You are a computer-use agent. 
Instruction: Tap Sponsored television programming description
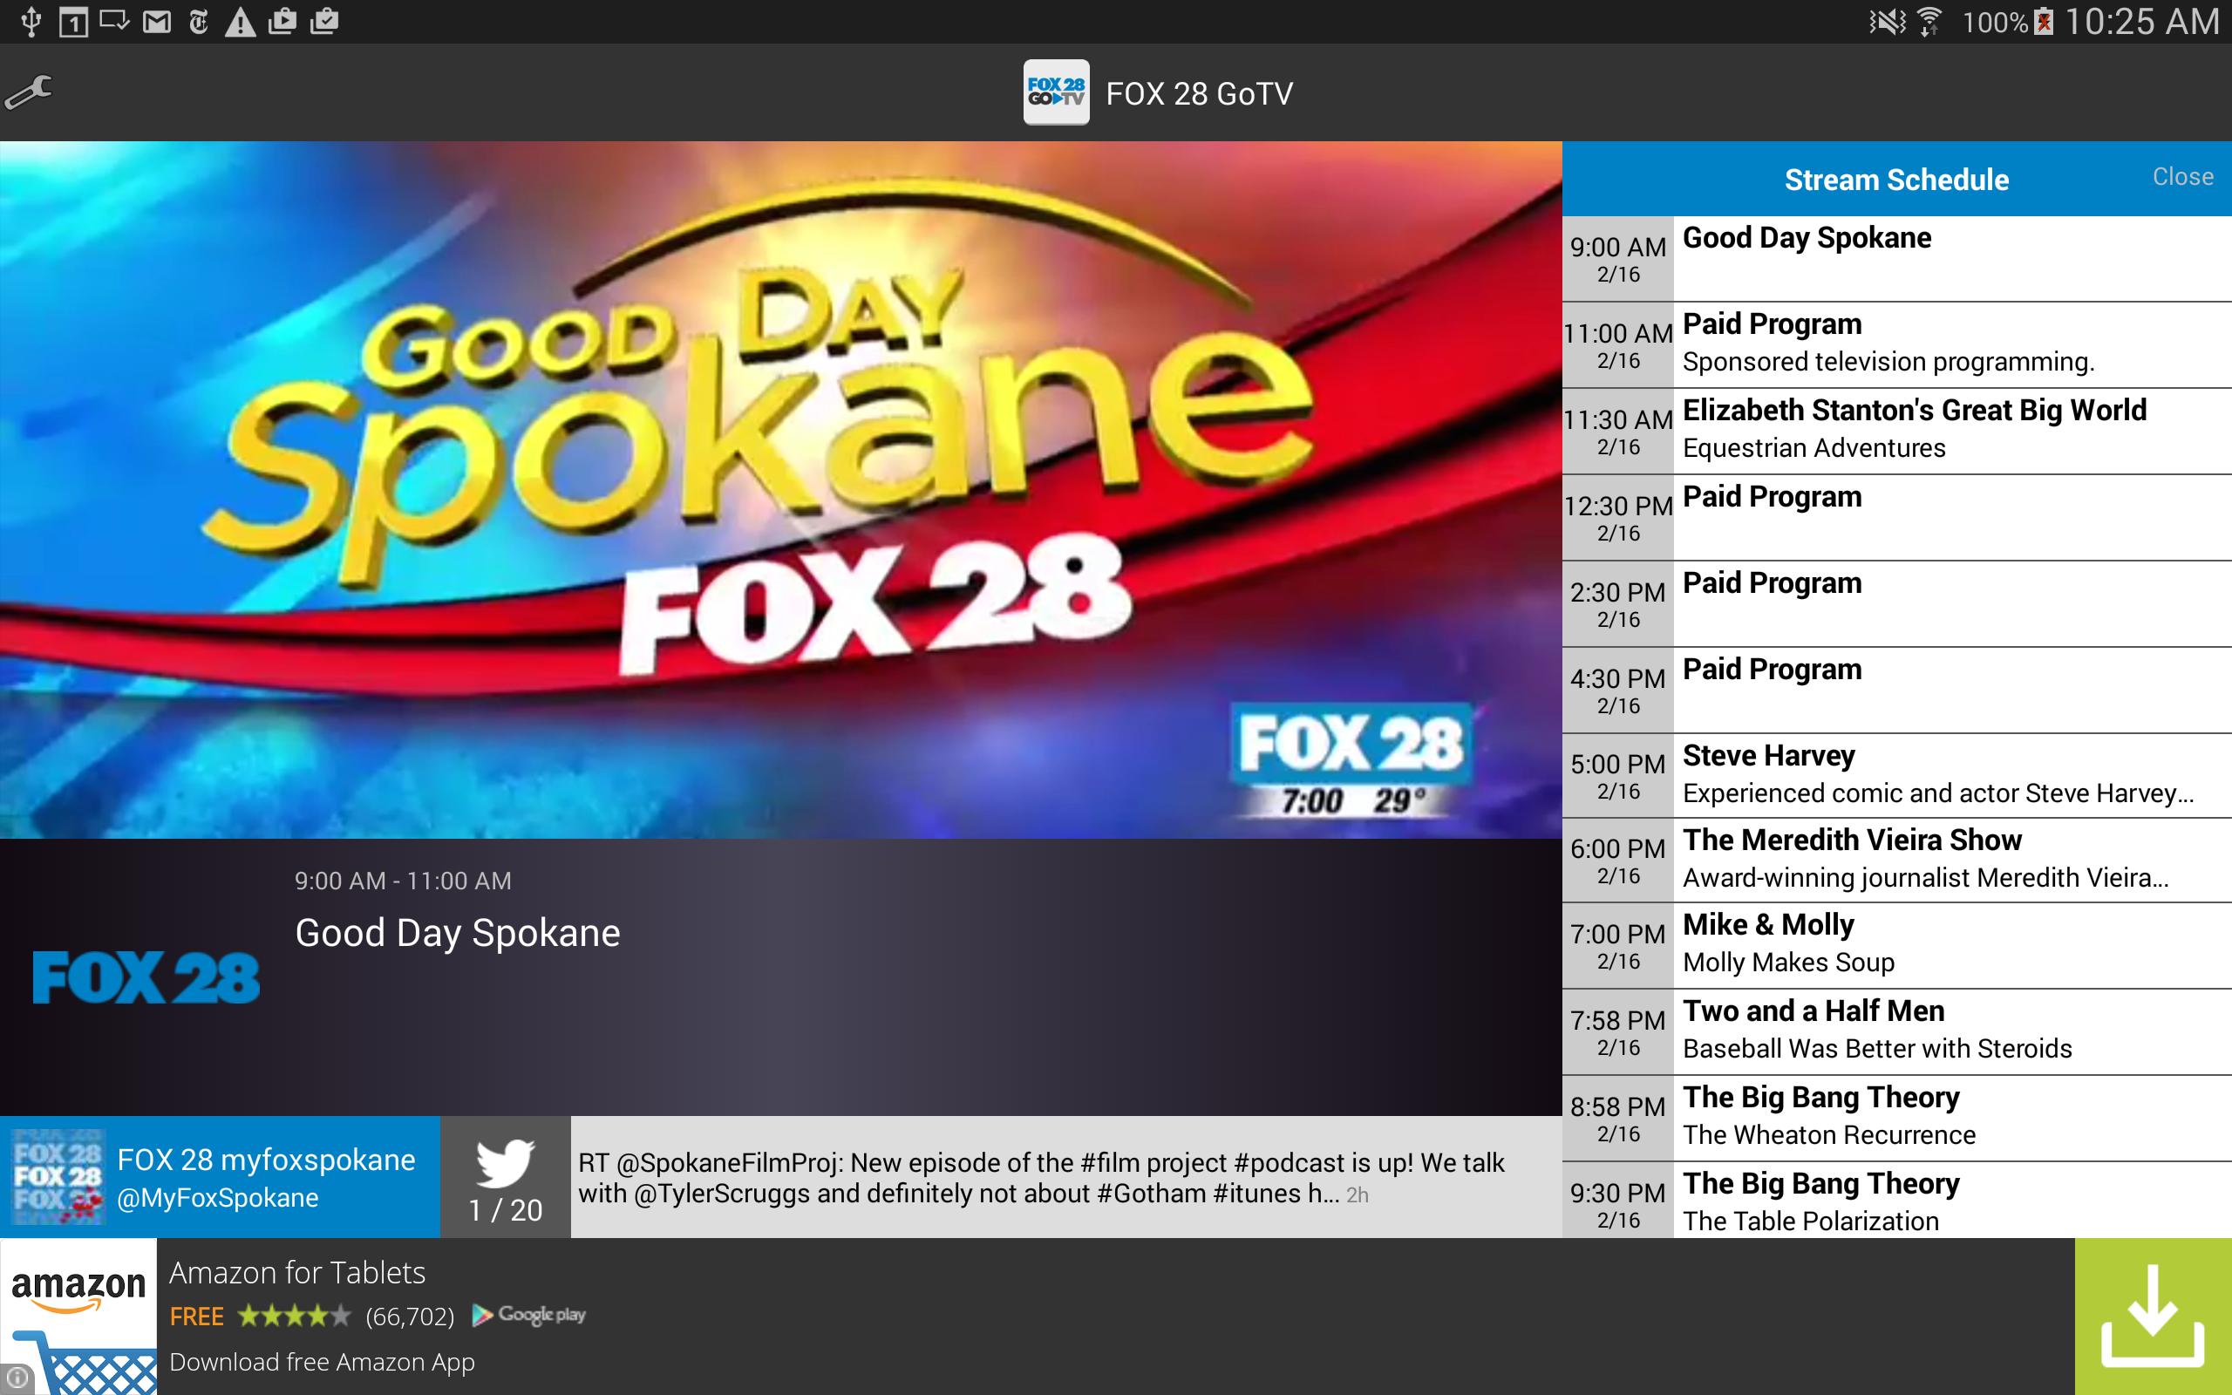1888,362
